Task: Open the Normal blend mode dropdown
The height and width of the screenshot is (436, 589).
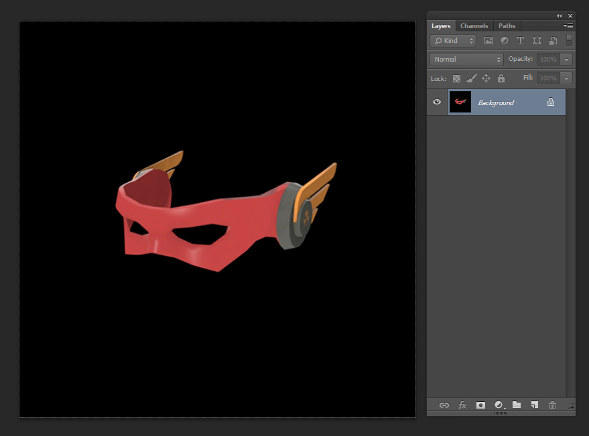Action: tap(466, 60)
